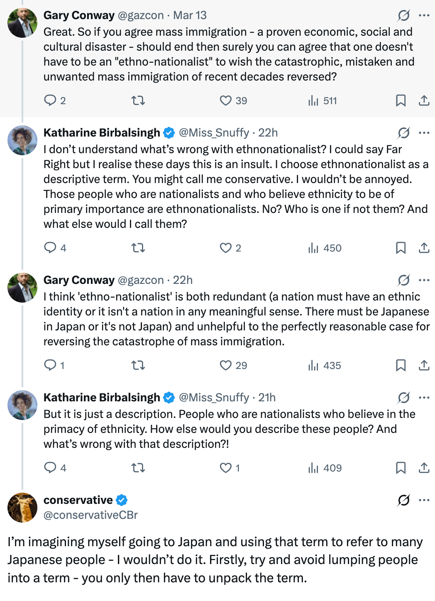
Task: Open more options on Gary's Mar 13 tweet
Action: [x=424, y=15]
